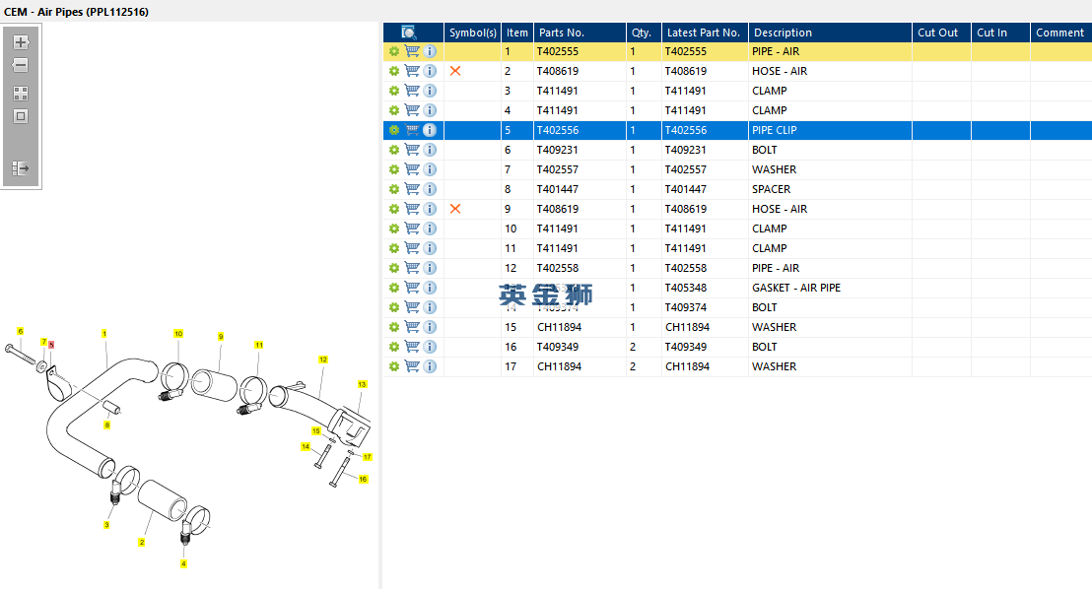1092x589 pixels.
Task: Click callout label 13 on diagram
Action: click(x=362, y=384)
